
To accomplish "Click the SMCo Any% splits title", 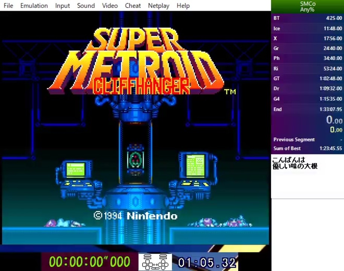I will point(307,7).
